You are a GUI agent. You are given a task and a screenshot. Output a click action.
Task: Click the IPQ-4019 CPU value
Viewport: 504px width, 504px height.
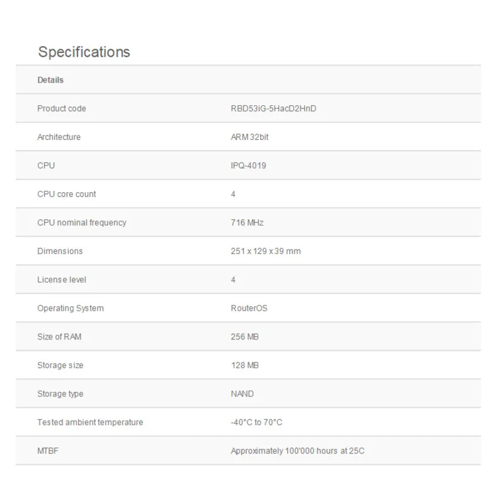click(x=248, y=166)
